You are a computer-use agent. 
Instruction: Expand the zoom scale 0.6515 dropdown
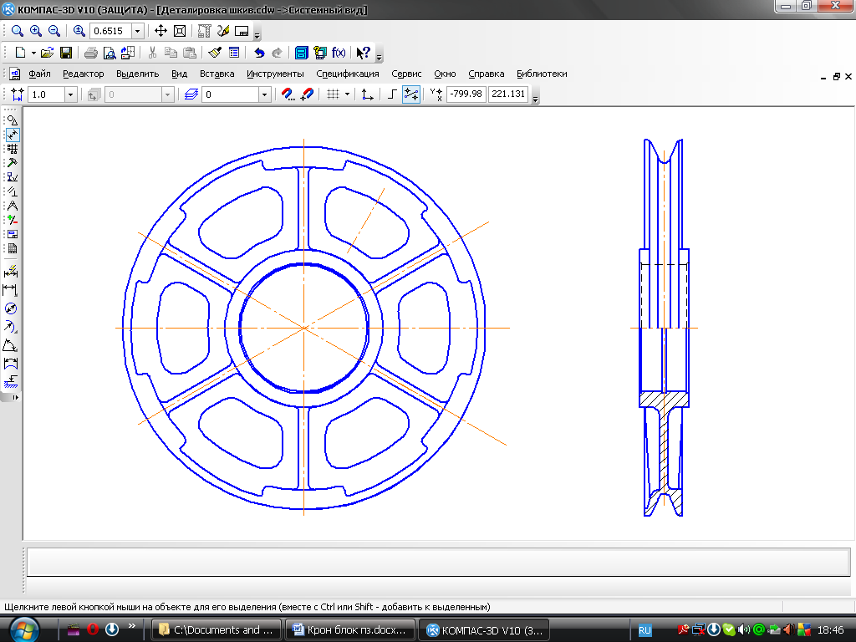click(x=138, y=31)
